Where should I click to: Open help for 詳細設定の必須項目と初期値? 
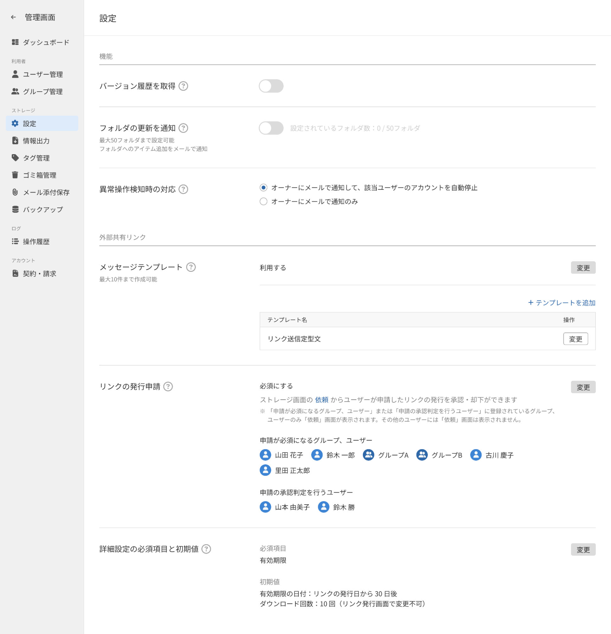coord(206,549)
